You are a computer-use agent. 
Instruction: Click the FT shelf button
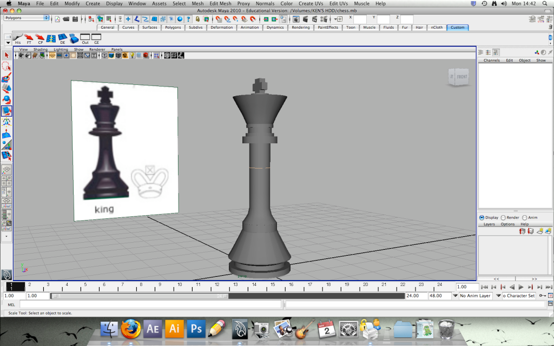[x=29, y=38]
